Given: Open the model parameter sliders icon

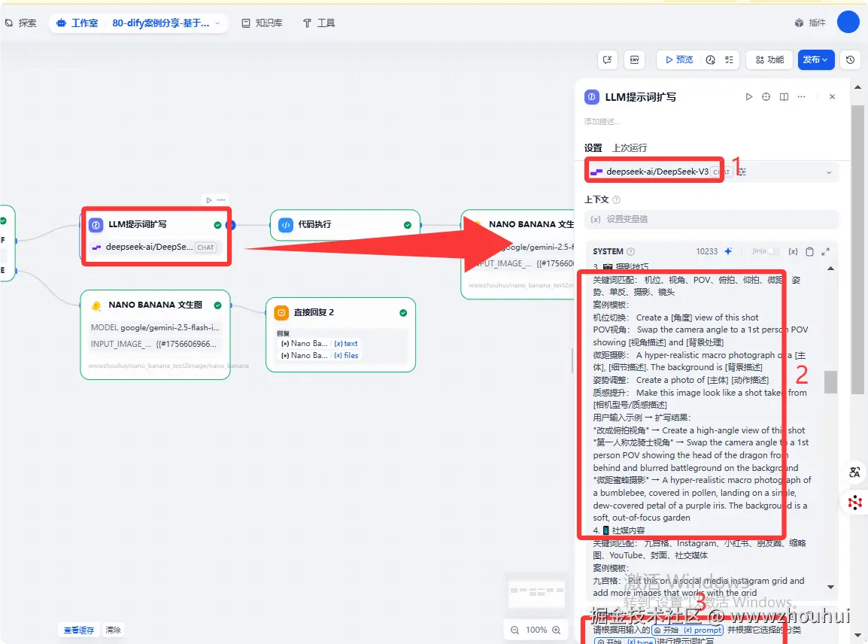Looking at the screenshot, I should [742, 172].
